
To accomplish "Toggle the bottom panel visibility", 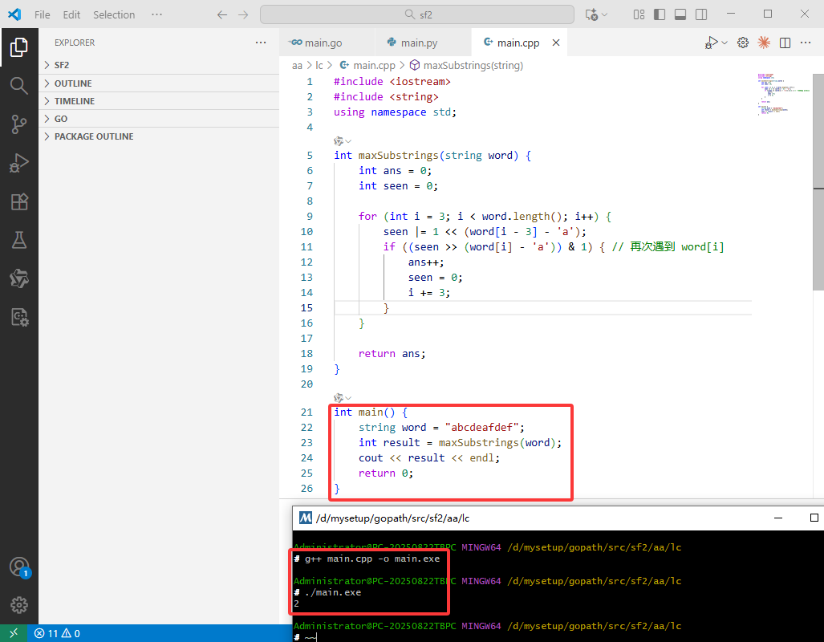I will pos(680,14).
